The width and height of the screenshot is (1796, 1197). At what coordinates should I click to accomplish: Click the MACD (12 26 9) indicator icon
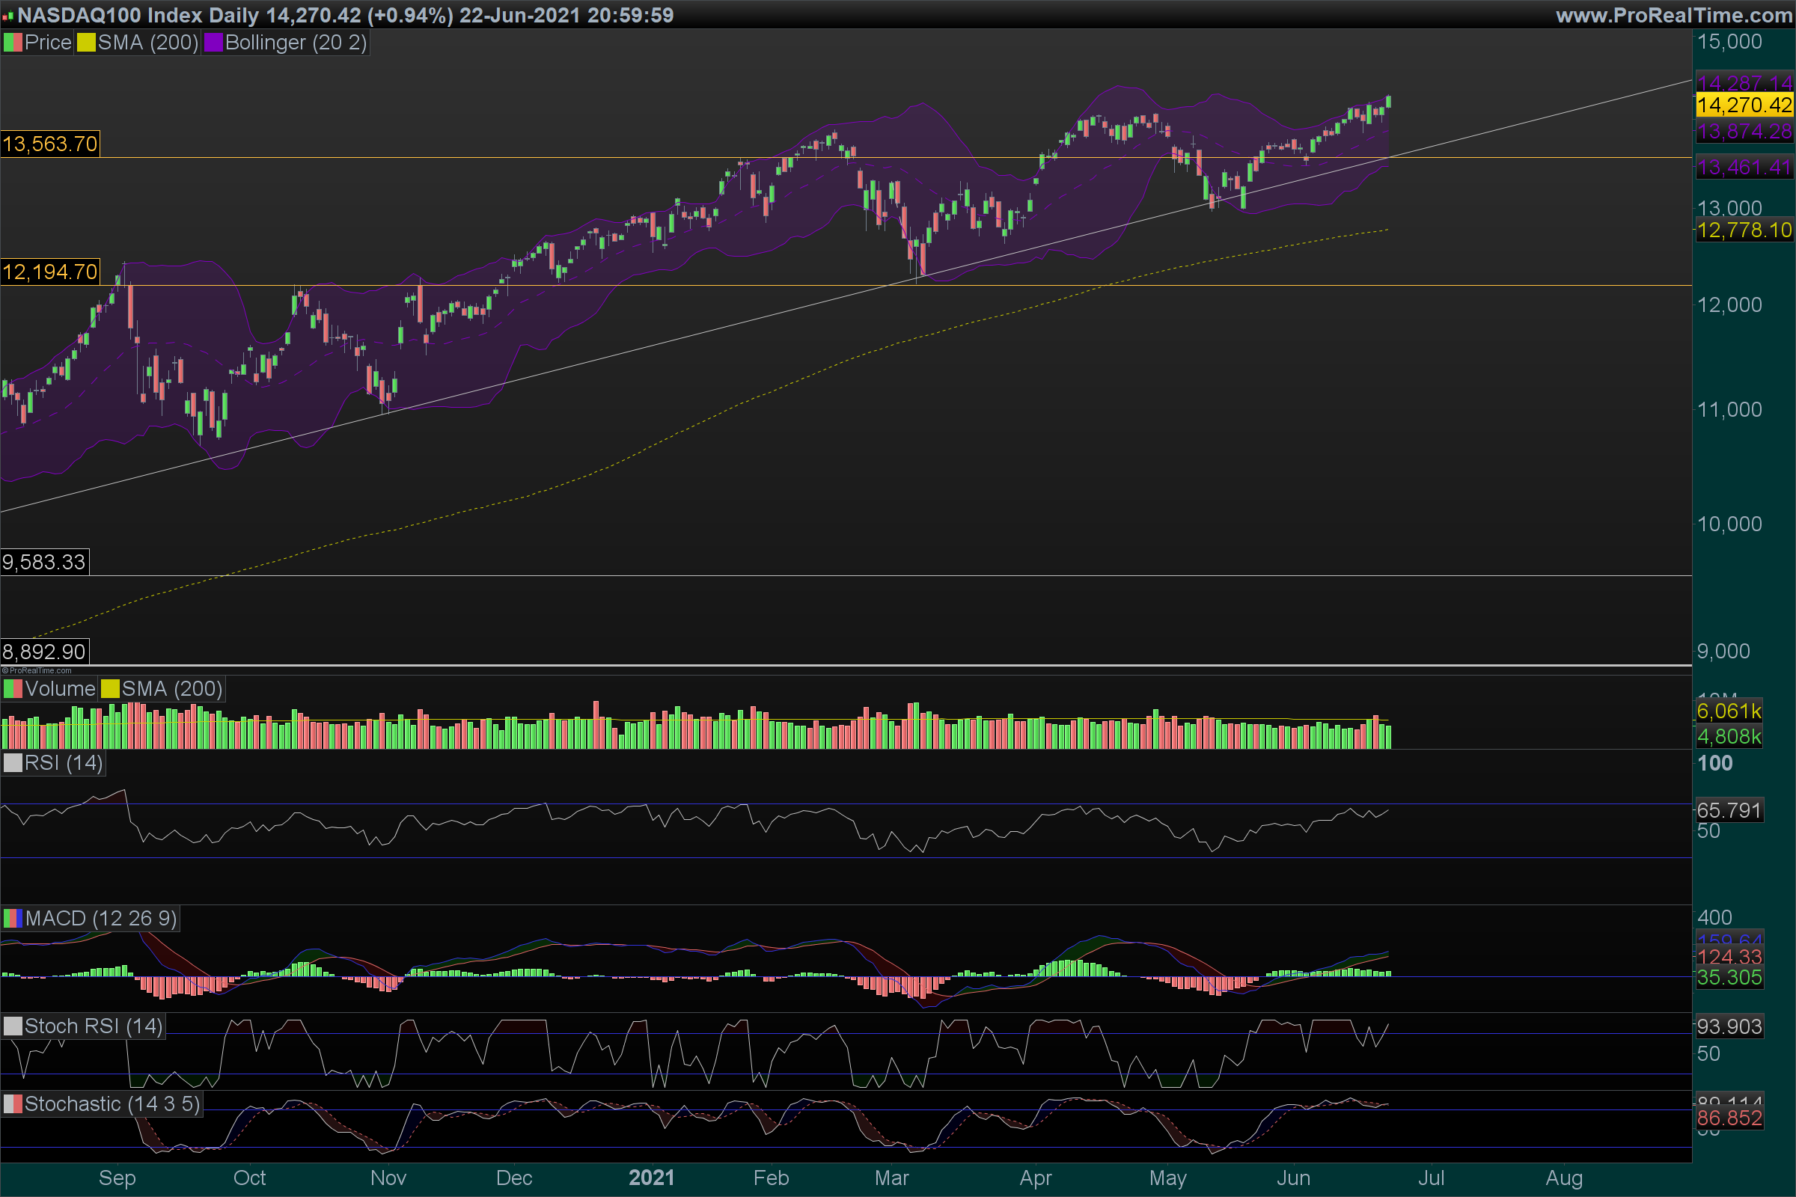click(x=13, y=918)
